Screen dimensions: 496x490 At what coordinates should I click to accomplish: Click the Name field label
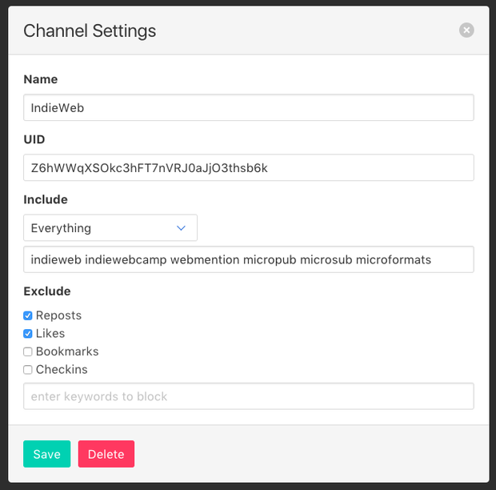[x=41, y=79]
